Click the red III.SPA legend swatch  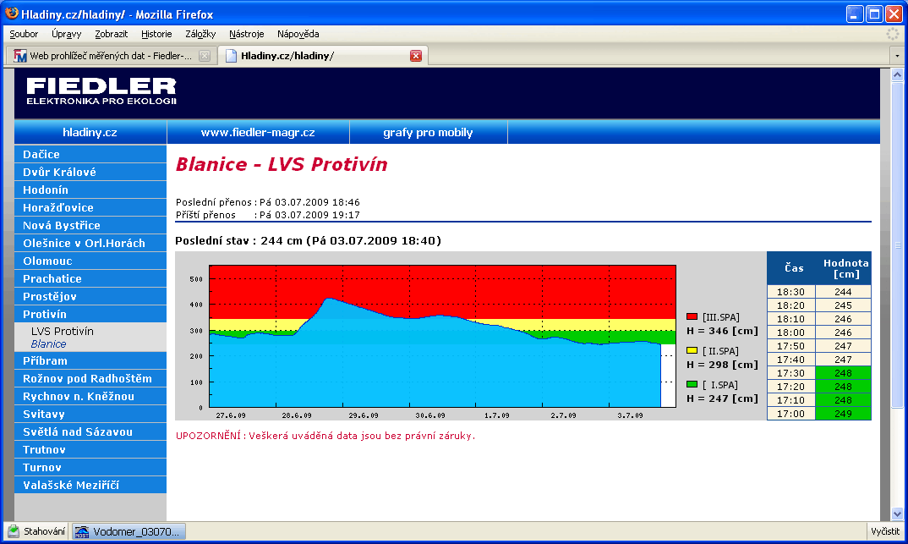(692, 317)
